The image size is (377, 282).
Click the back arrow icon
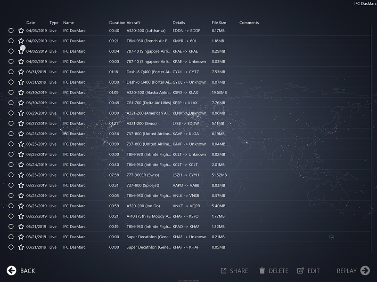[11, 271]
